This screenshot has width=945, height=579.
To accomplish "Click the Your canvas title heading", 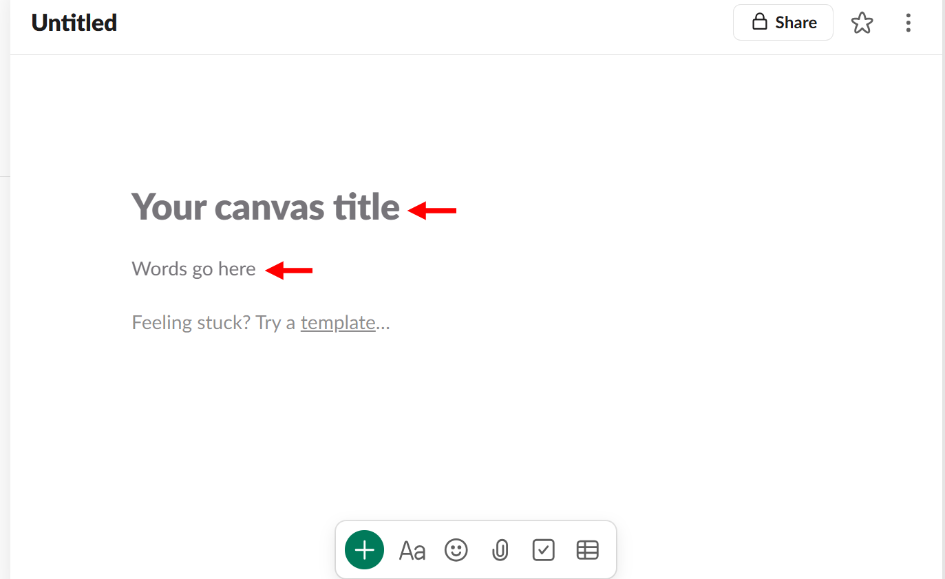I will [265, 207].
